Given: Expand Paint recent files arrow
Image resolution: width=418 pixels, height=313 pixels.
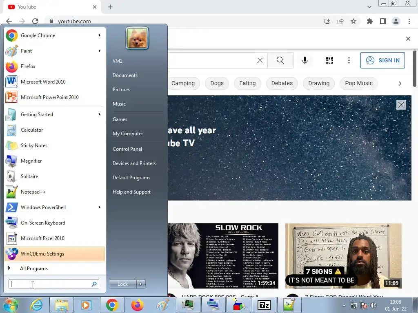Looking at the screenshot, I should [x=100, y=51].
